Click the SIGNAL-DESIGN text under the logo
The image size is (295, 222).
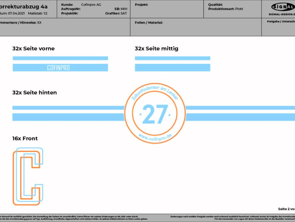[282, 14]
